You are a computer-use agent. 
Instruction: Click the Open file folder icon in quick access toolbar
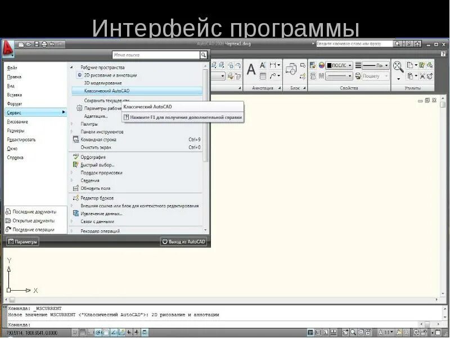tap(29, 45)
